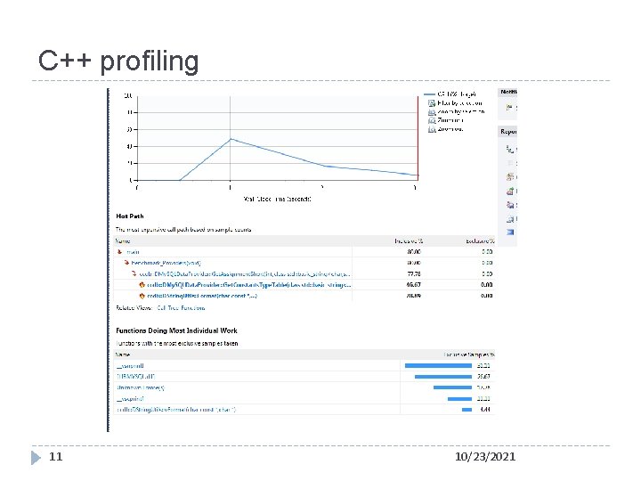
Task: Click the shortest 4.44 exclusive samples bar
Action: [x=467, y=410]
